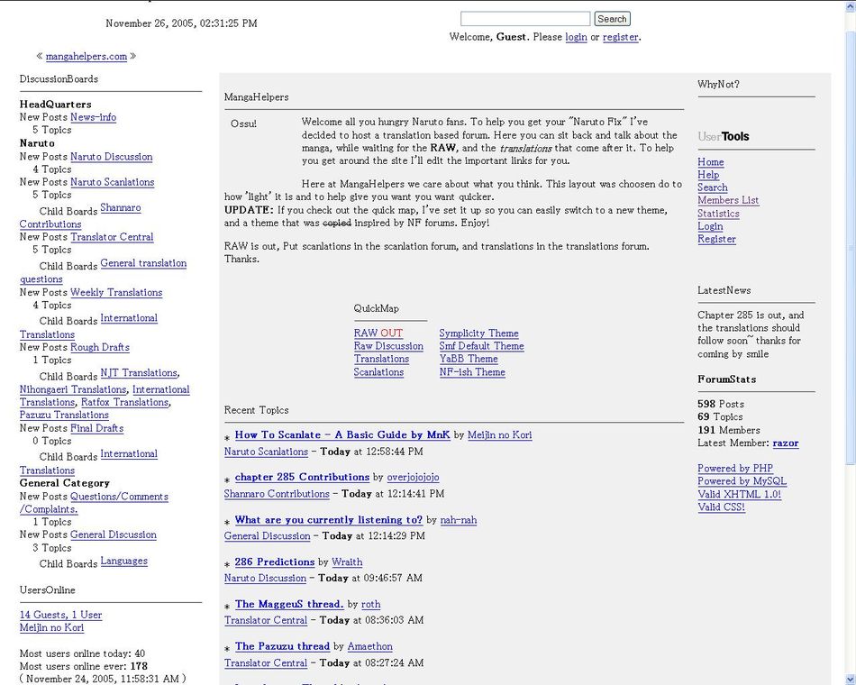Click the scrollbar down arrow
856x685 pixels.
[x=851, y=680]
